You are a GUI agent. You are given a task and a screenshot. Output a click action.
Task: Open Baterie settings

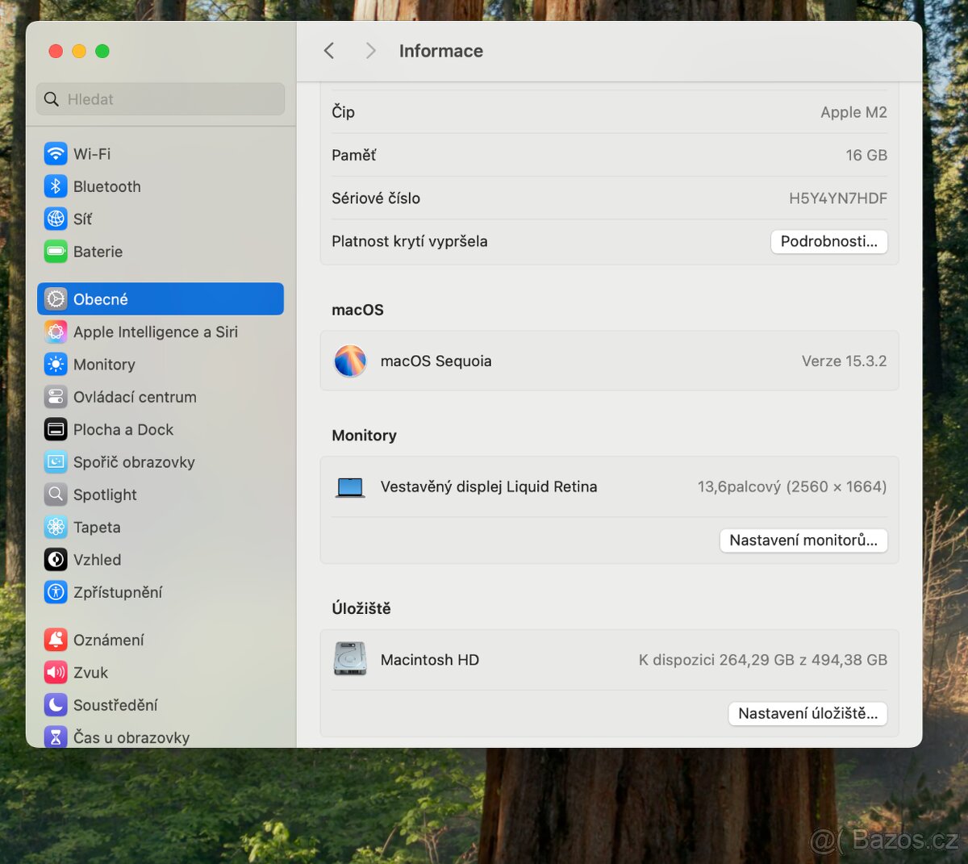[55, 251]
